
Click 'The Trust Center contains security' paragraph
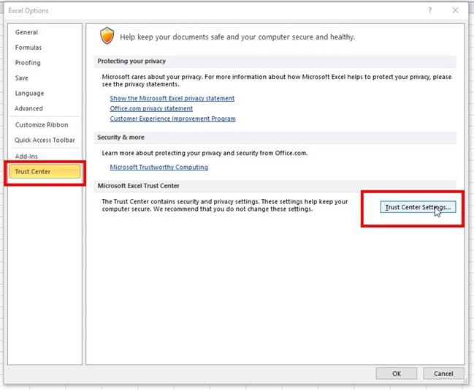point(225,206)
